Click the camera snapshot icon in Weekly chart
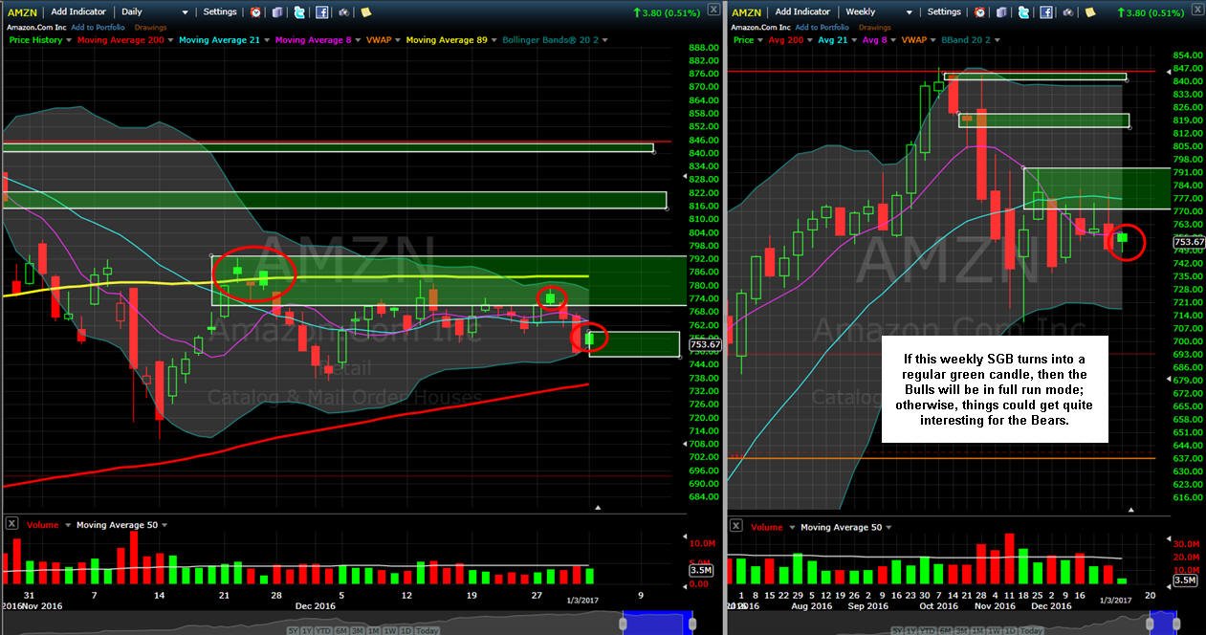The width and height of the screenshot is (1206, 635). click(1067, 12)
